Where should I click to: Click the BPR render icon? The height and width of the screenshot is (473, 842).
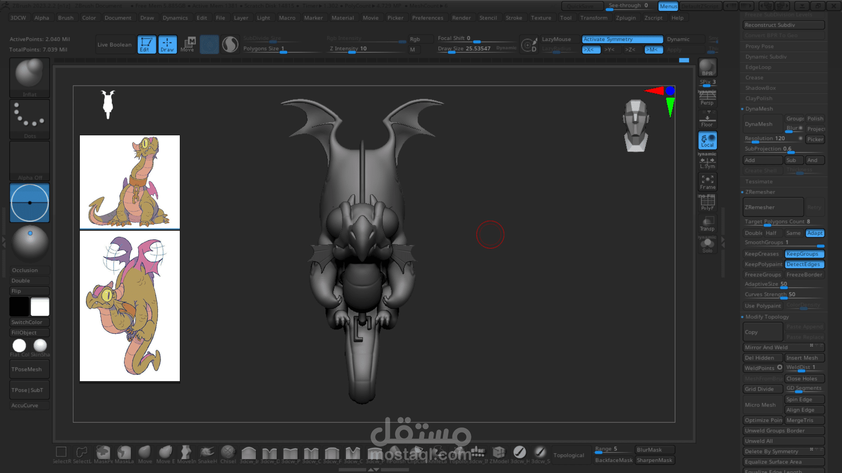pos(707,67)
